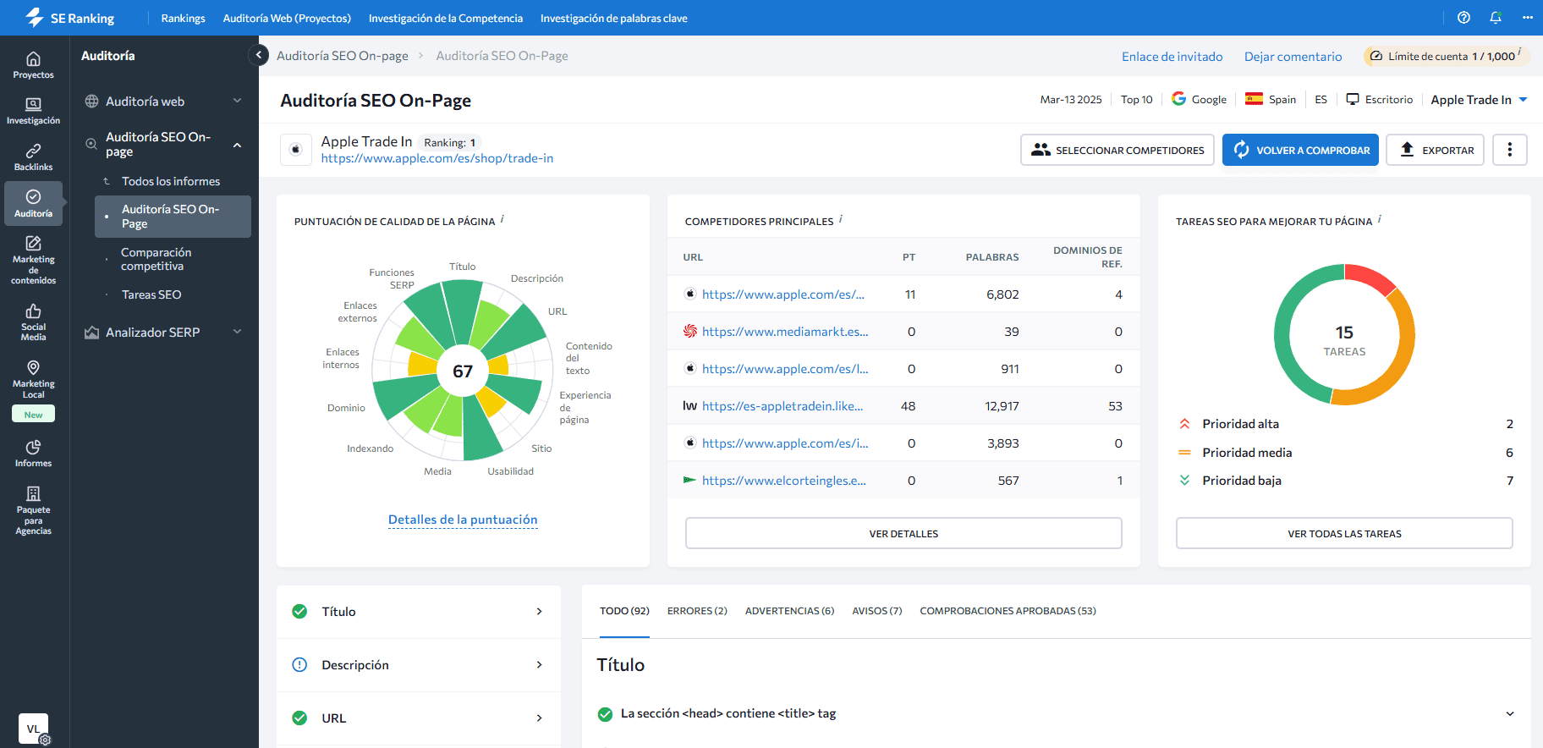Open Social Media sidebar icon

click(x=33, y=322)
